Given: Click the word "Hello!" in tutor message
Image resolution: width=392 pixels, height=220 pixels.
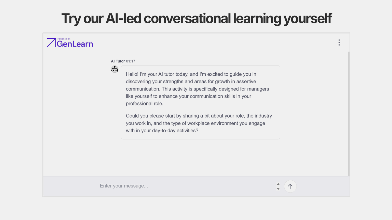Looking at the screenshot, I should click(x=132, y=74).
